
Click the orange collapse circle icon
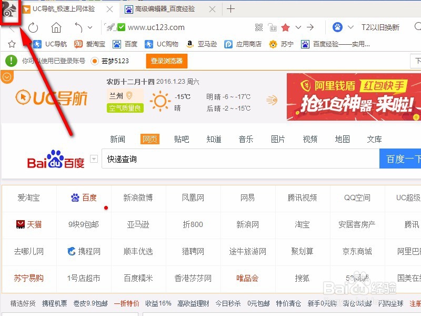(7, 77)
